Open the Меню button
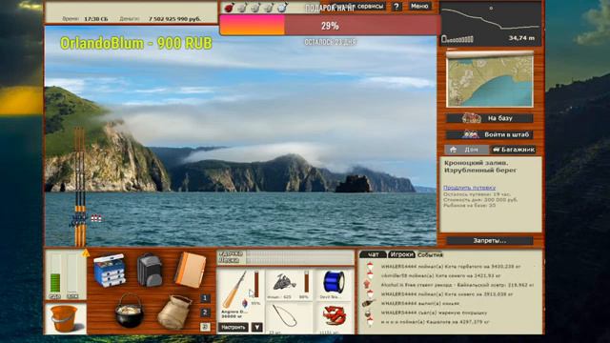The width and height of the screenshot is (610, 343). tap(419, 7)
